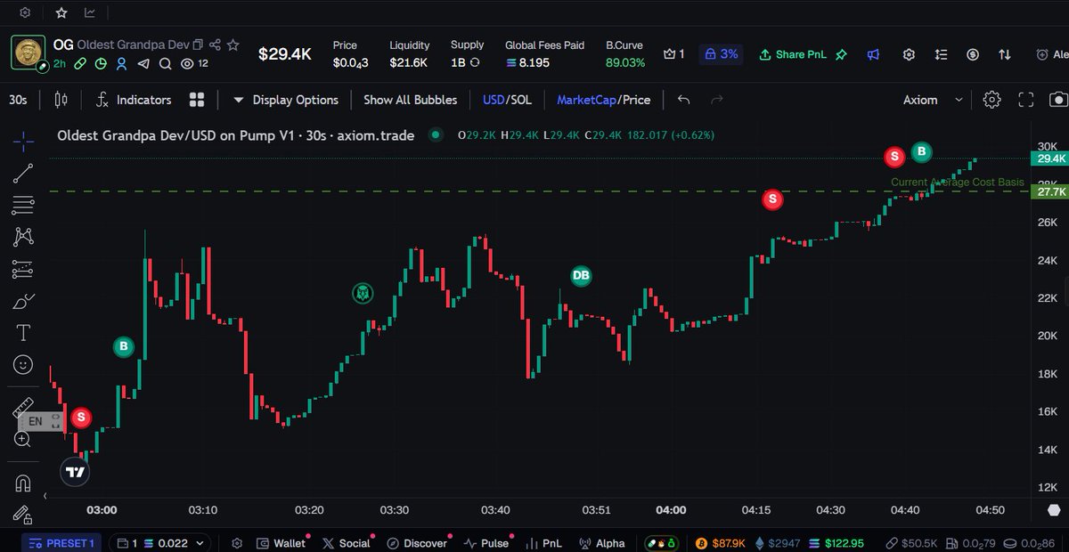Click the star icon in the top strip
Image resolution: width=1069 pixels, height=552 pixels.
[x=61, y=12]
